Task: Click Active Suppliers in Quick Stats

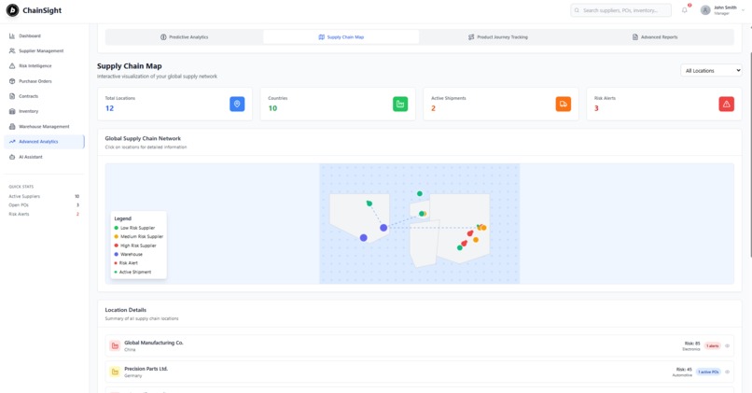Action: click(x=24, y=196)
